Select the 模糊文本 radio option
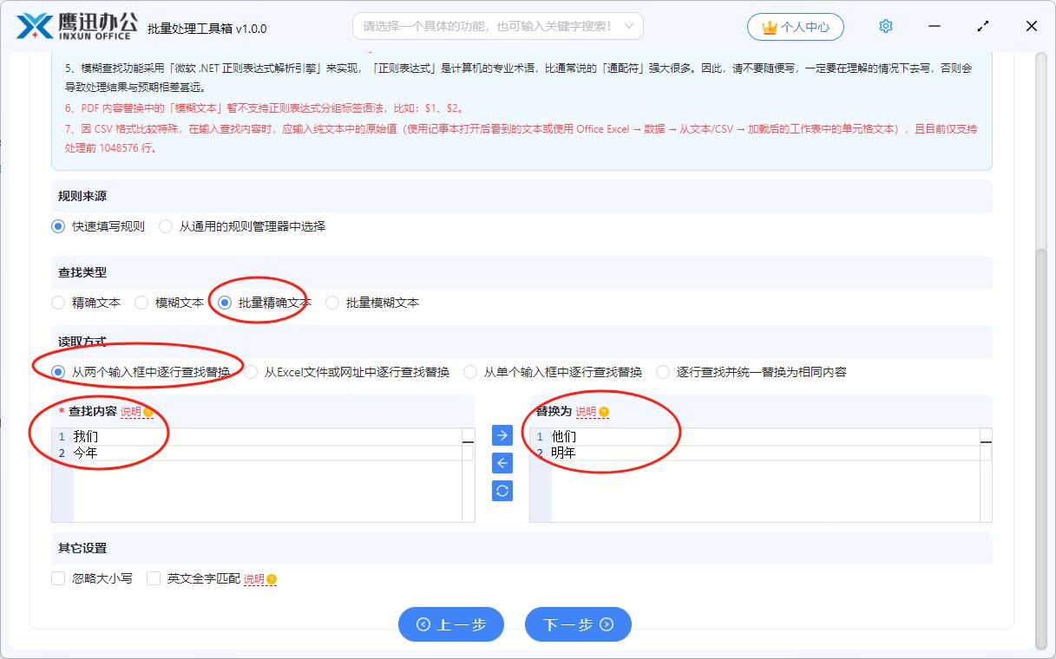Viewport: 1056px width, 659px height. click(141, 303)
